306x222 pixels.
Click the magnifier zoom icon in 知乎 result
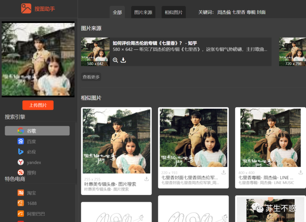(115, 60)
